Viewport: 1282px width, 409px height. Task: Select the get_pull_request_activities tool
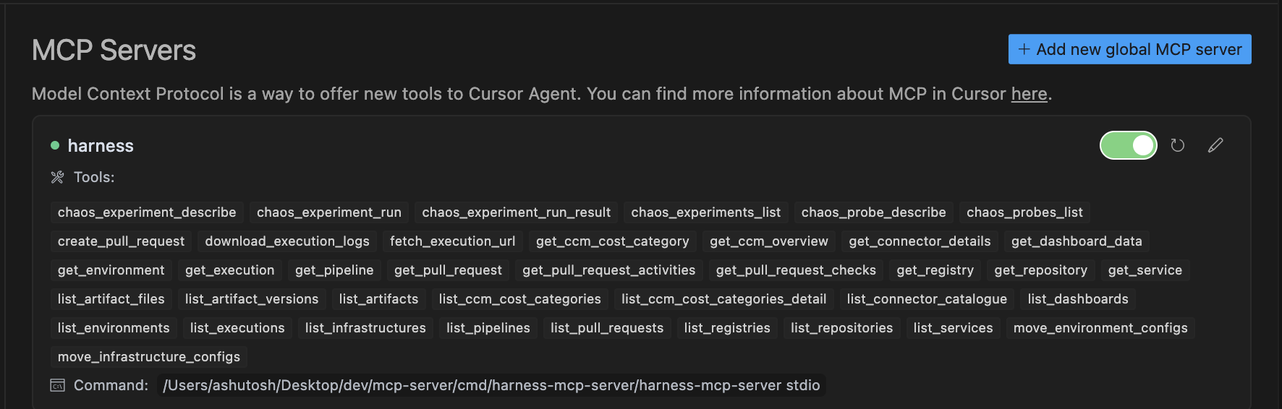point(609,270)
